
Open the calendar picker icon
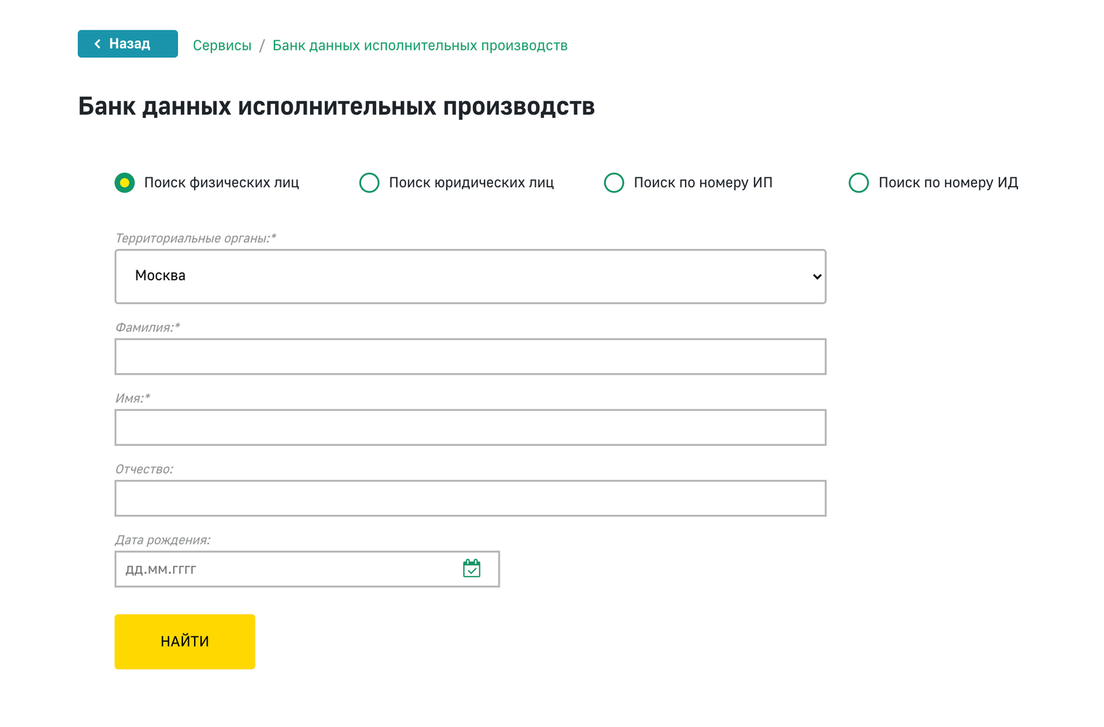coord(471,568)
